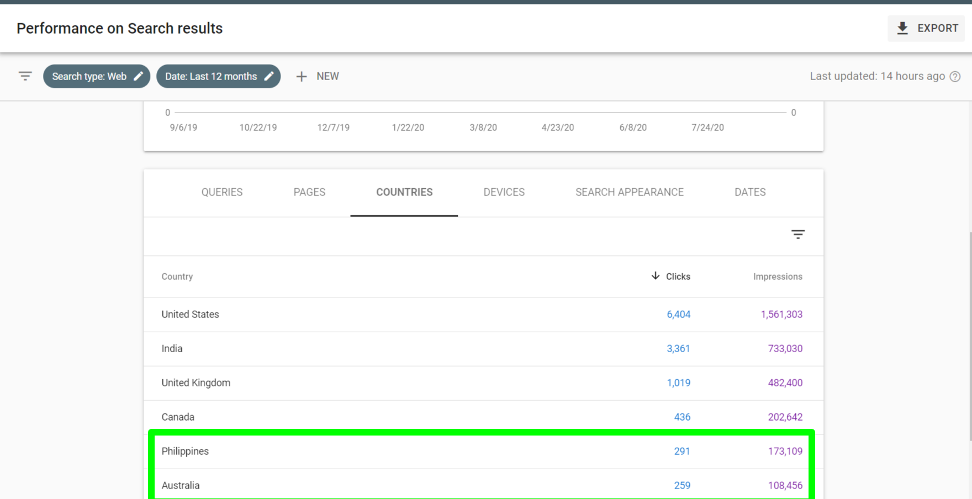Image resolution: width=972 pixels, height=499 pixels.
Task: Click the Export download icon
Action: coord(902,28)
